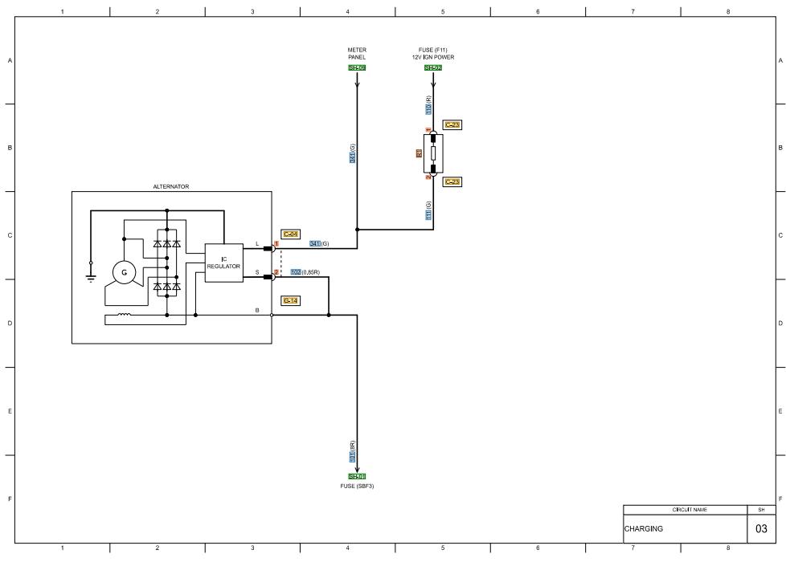Click the G-14 ground point label
Image resolution: width=786 pixels, height=562 pixels.
pyautogui.click(x=291, y=300)
